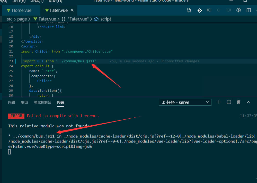Split the editor using the split icon
Viewport: 257px width, 183px height.
248,10
